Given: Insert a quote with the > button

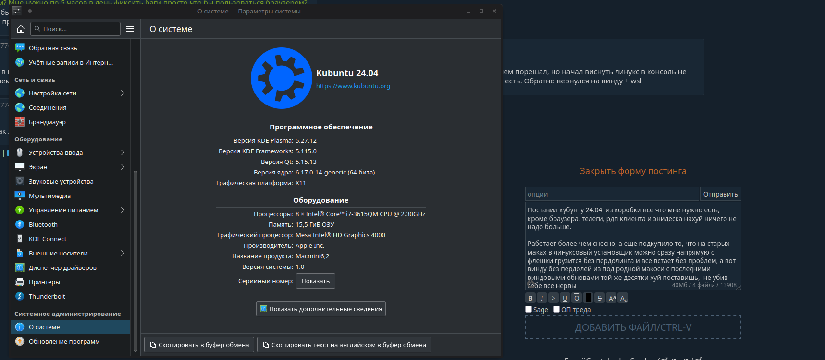Looking at the screenshot, I should pos(554,298).
